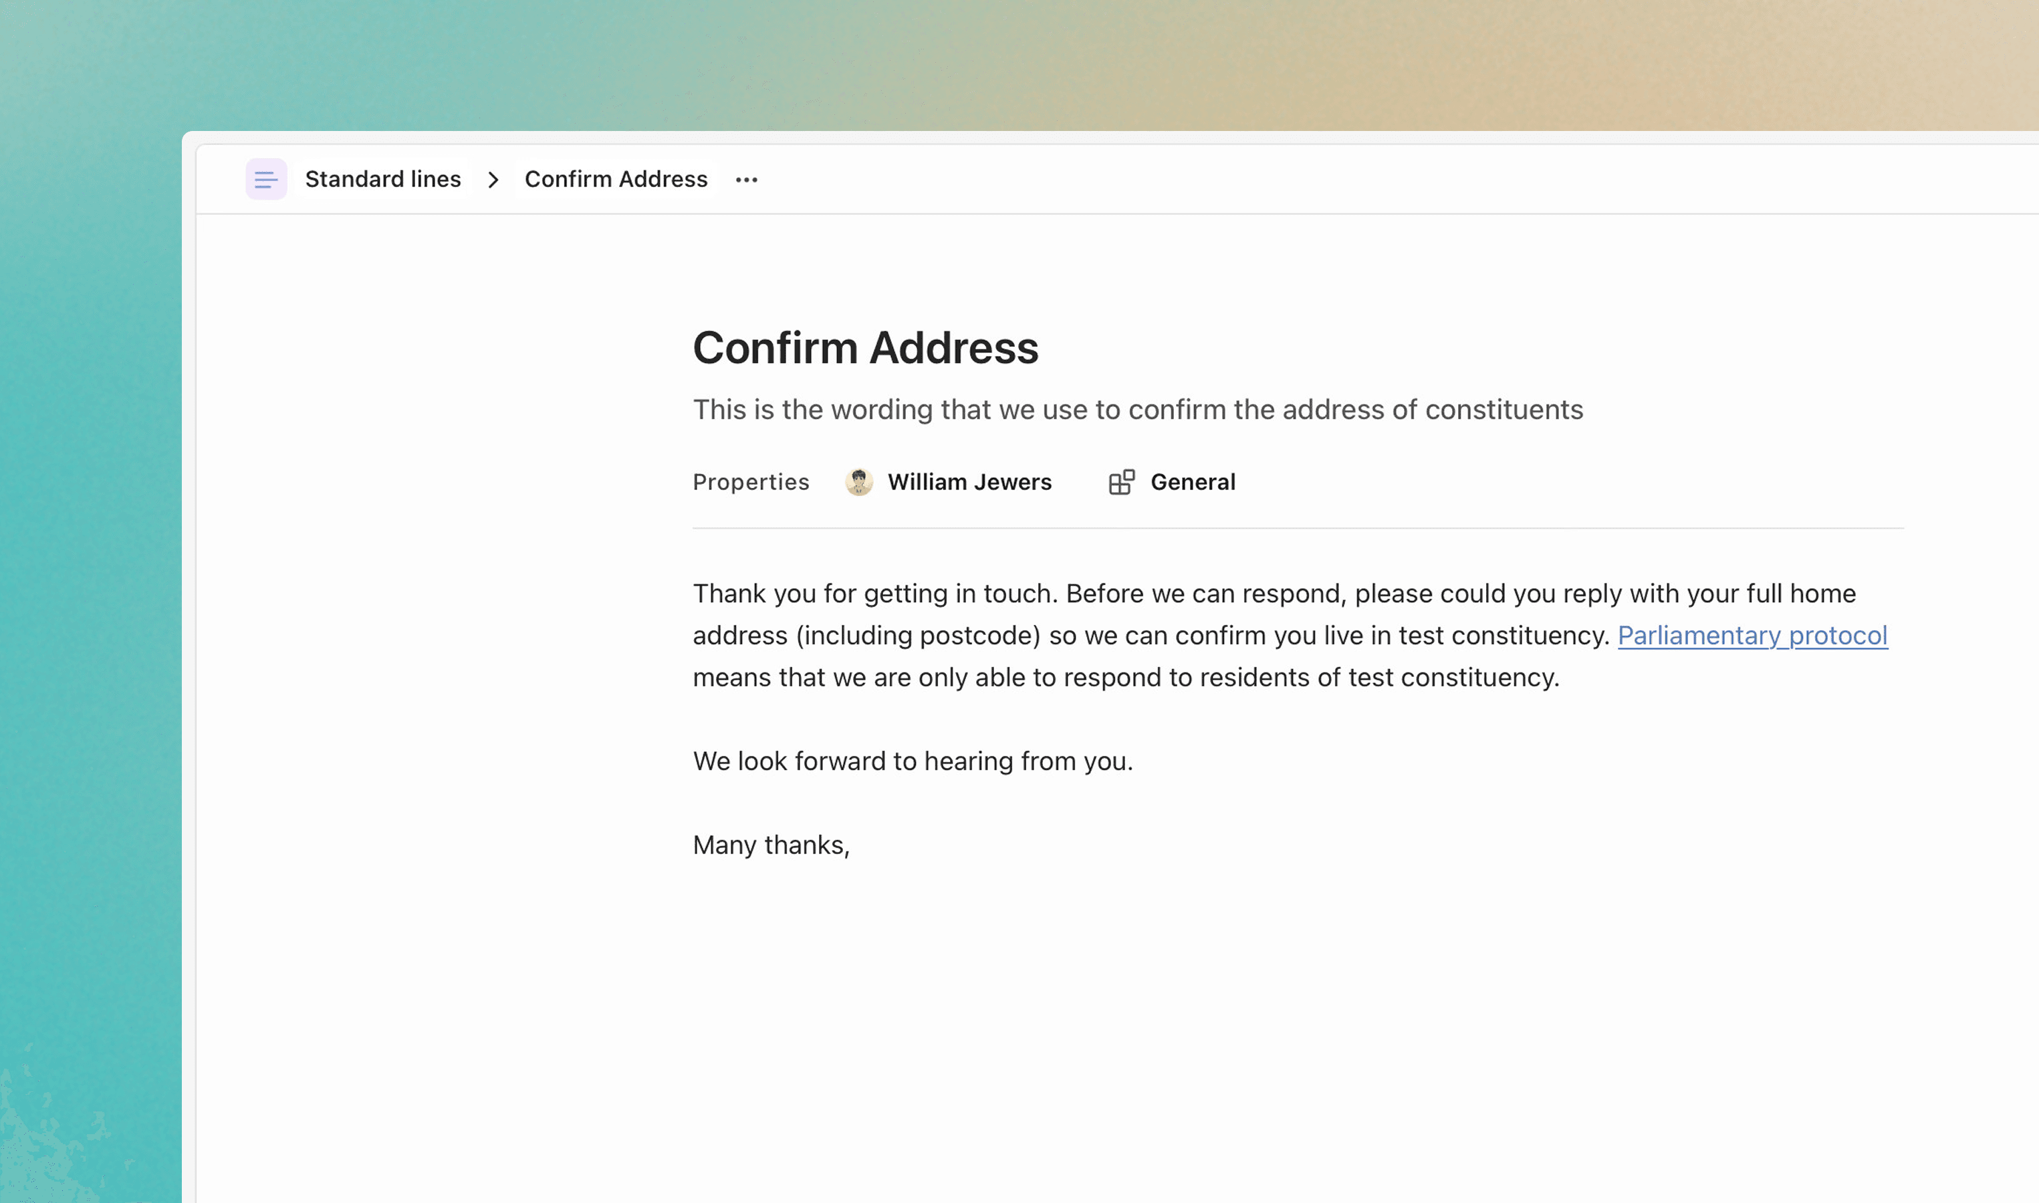The width and height of the screenshot is (2039, 1203).
Task: Open the more options ellipsis menu
Action: [x=746, y=179]
